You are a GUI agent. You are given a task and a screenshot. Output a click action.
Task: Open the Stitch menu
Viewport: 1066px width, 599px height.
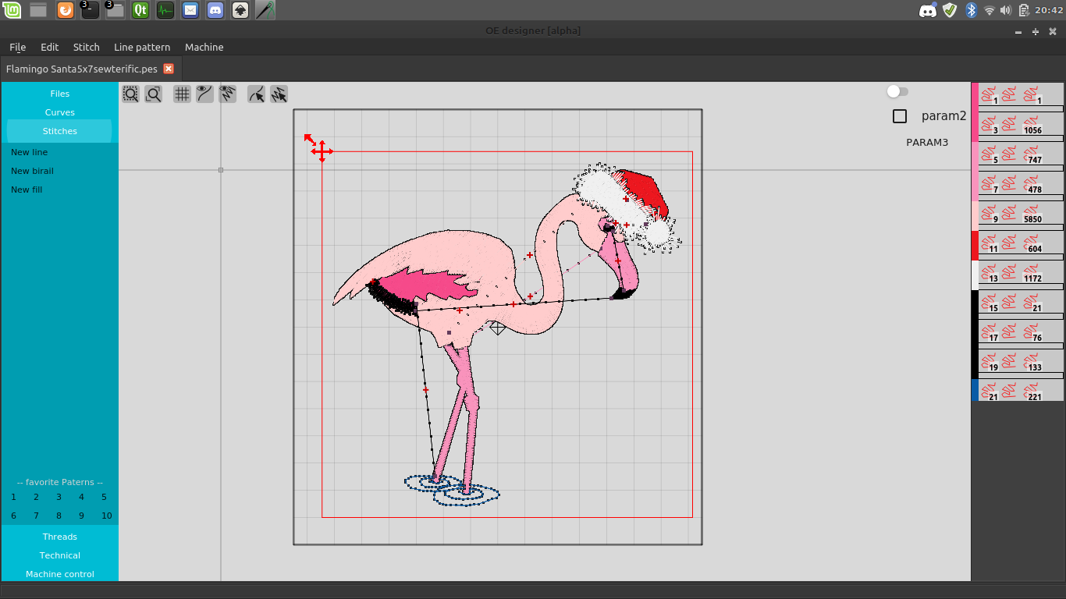tap(86, 48)
